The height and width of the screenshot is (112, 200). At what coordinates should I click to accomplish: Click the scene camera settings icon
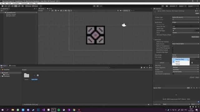point(121,11)
